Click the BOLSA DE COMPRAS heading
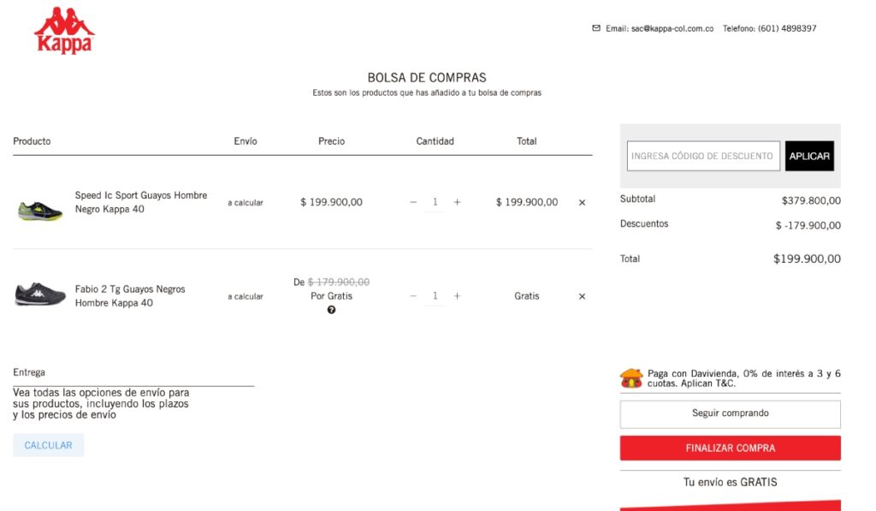876x511 pixels. click(427, 78)
